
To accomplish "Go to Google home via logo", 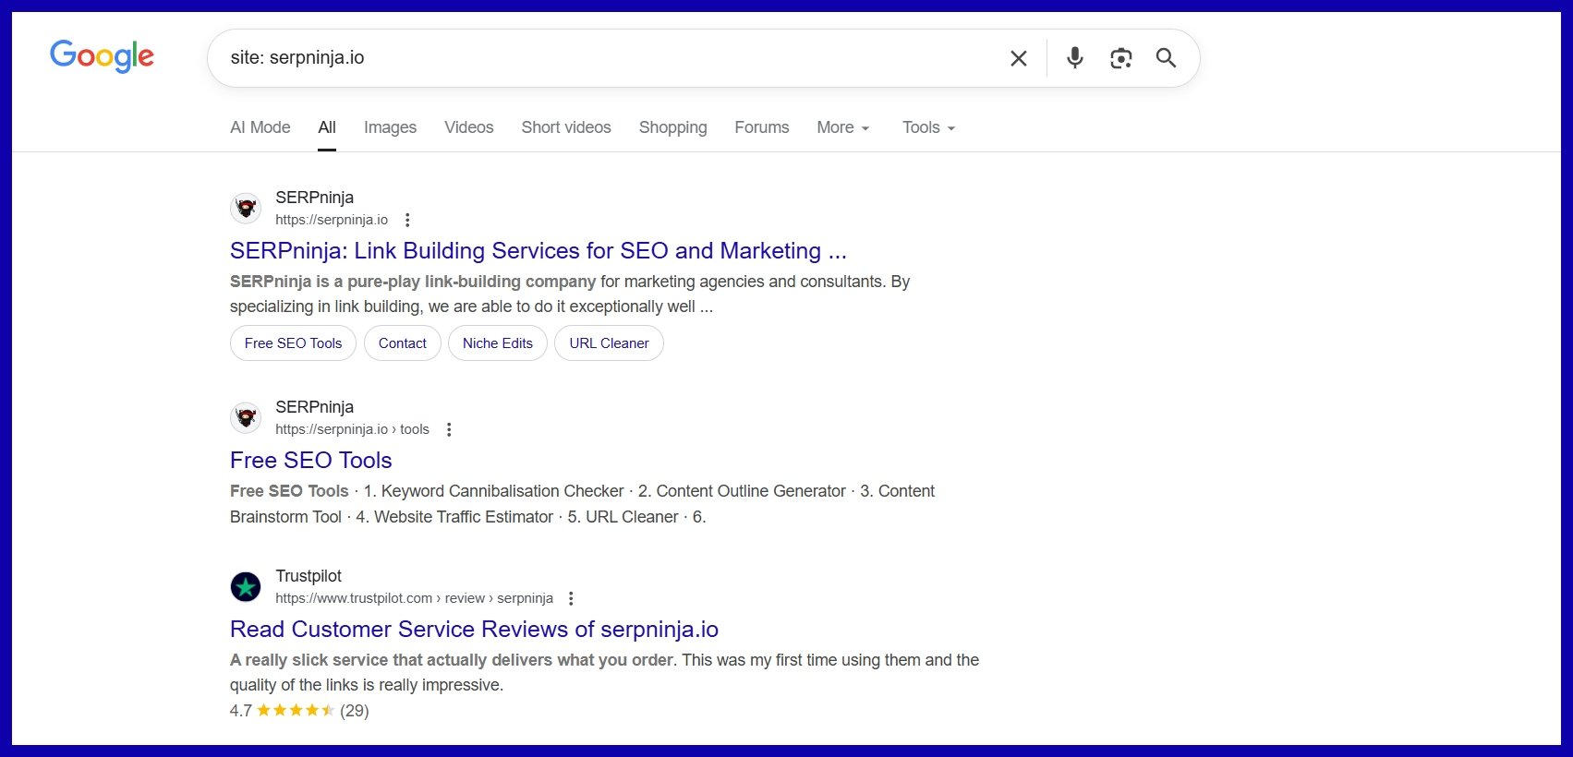I will point(102,56).
